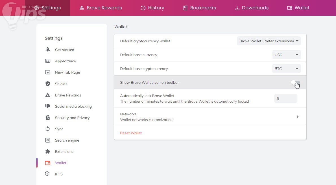Click the Appearance sidebar icon
This screenshot has width=336, height=185.
point(48,61)
